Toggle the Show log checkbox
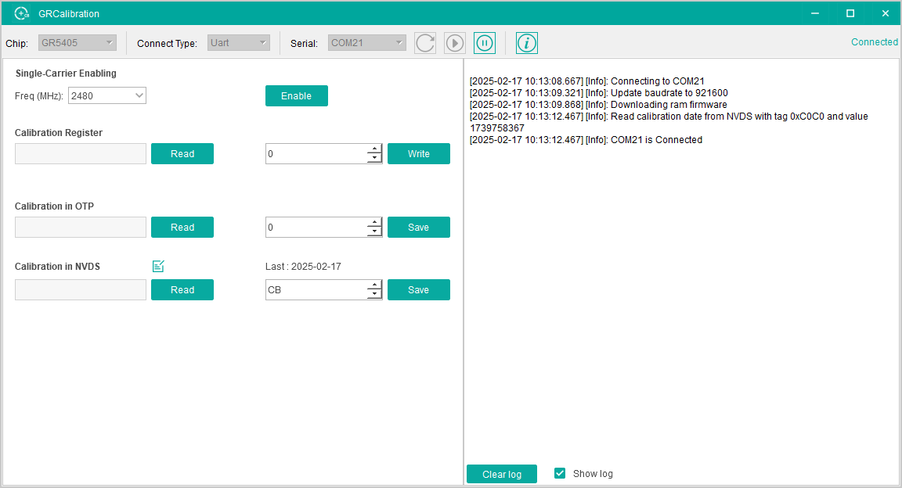This screenshot has height=488, width=902. click(560, 473)
